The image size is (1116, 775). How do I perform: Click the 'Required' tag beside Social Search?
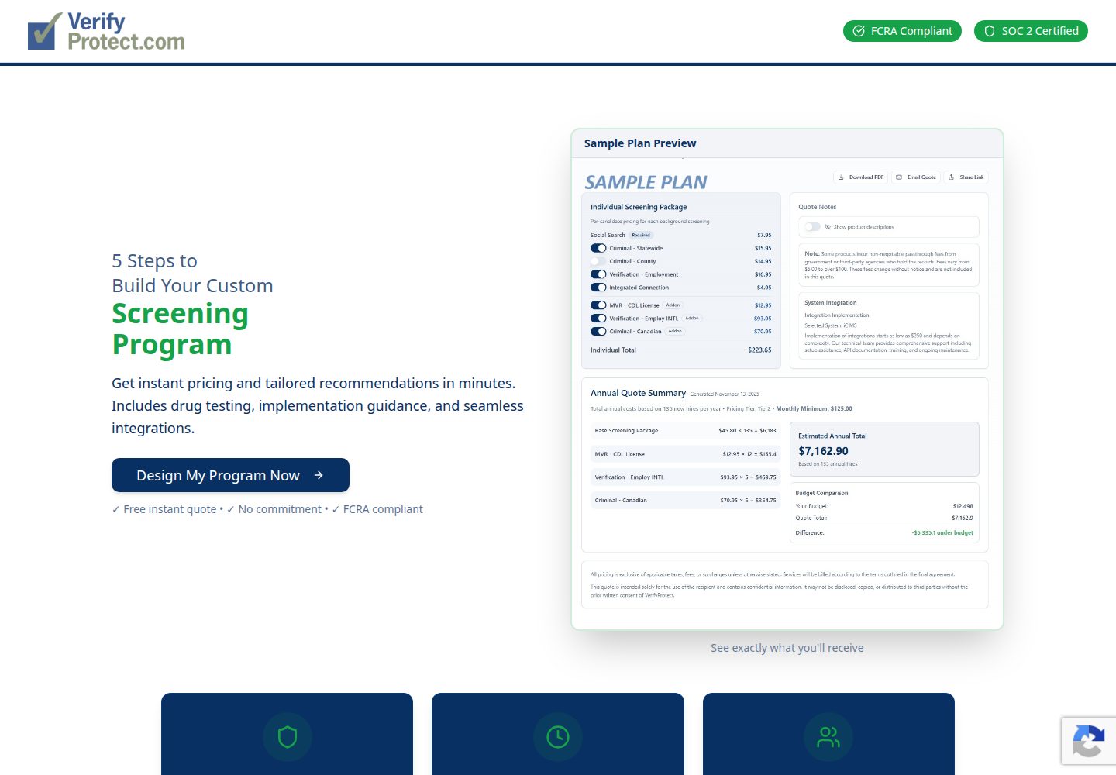pyautogui.click(x=641, y=235)
